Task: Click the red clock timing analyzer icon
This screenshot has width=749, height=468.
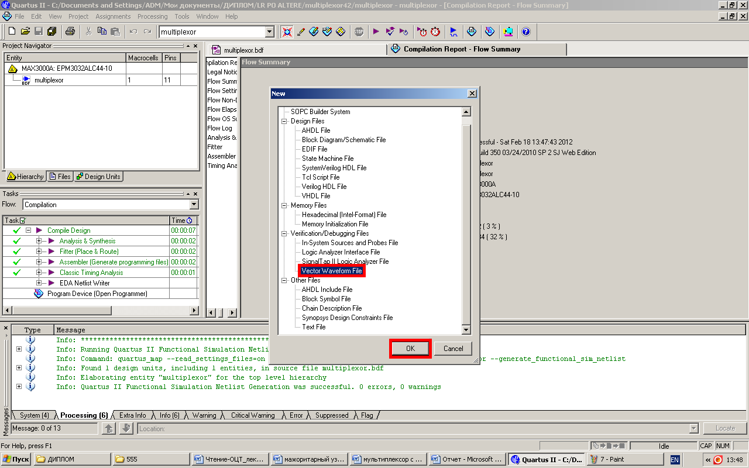Action: point(435,32)
